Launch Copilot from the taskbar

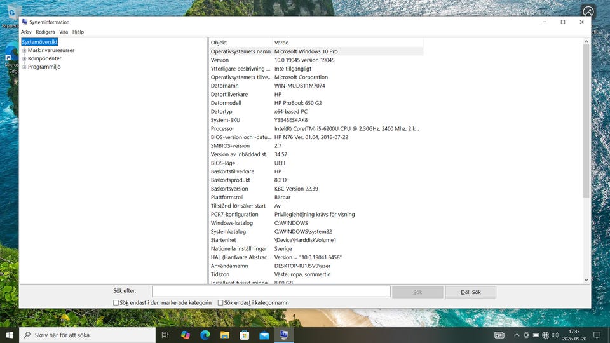pos(185,335)
